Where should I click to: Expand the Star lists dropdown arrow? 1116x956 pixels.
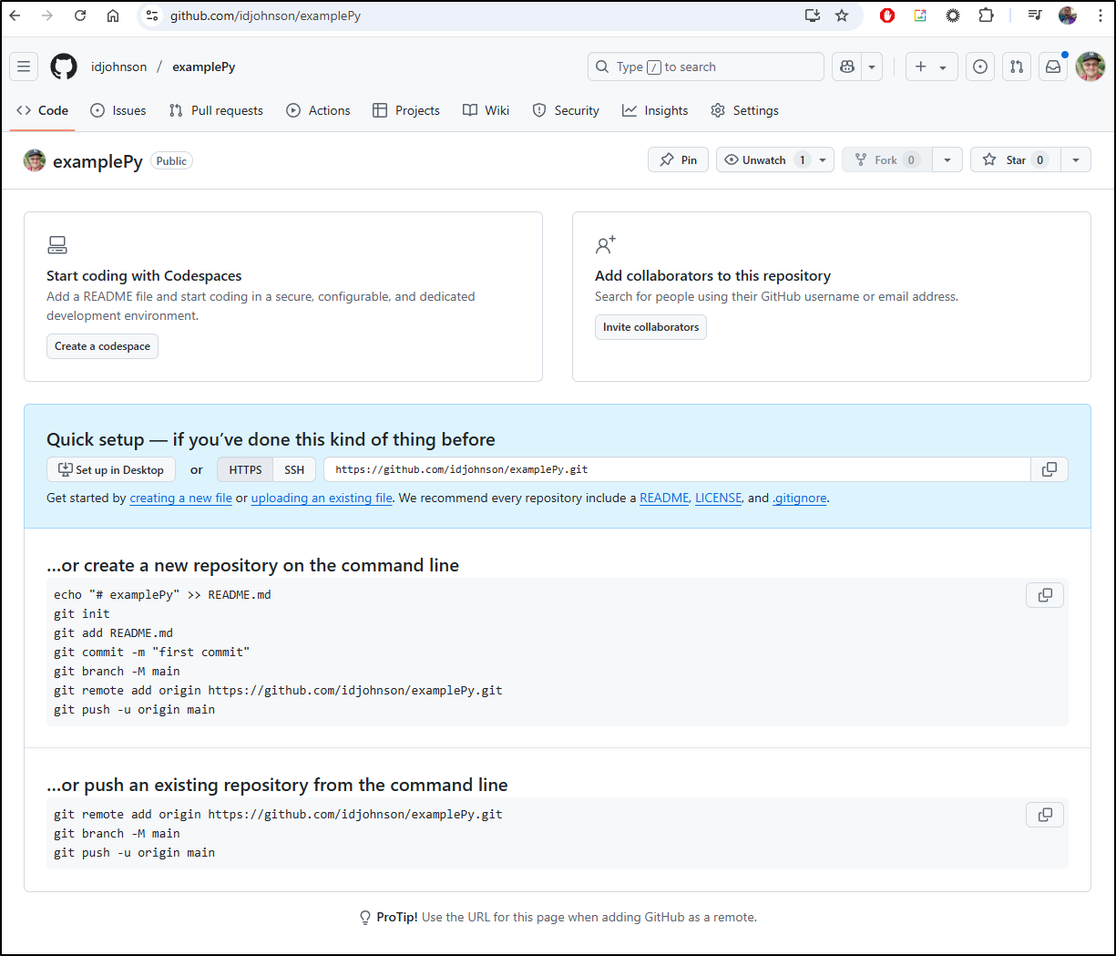pos(1076,159)
